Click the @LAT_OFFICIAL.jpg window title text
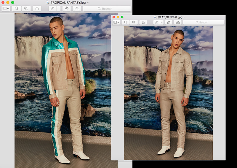 point(170,17)
